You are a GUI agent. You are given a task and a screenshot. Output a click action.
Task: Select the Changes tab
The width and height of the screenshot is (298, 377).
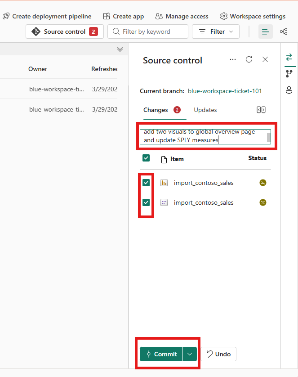(x=162, y=110)
